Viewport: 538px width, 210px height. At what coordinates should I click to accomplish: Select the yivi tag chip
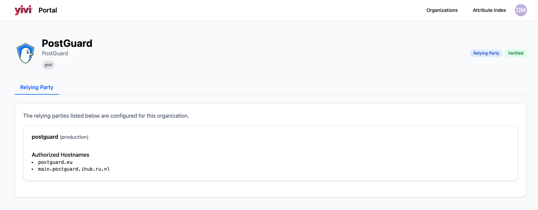click(x=48, y=65)
